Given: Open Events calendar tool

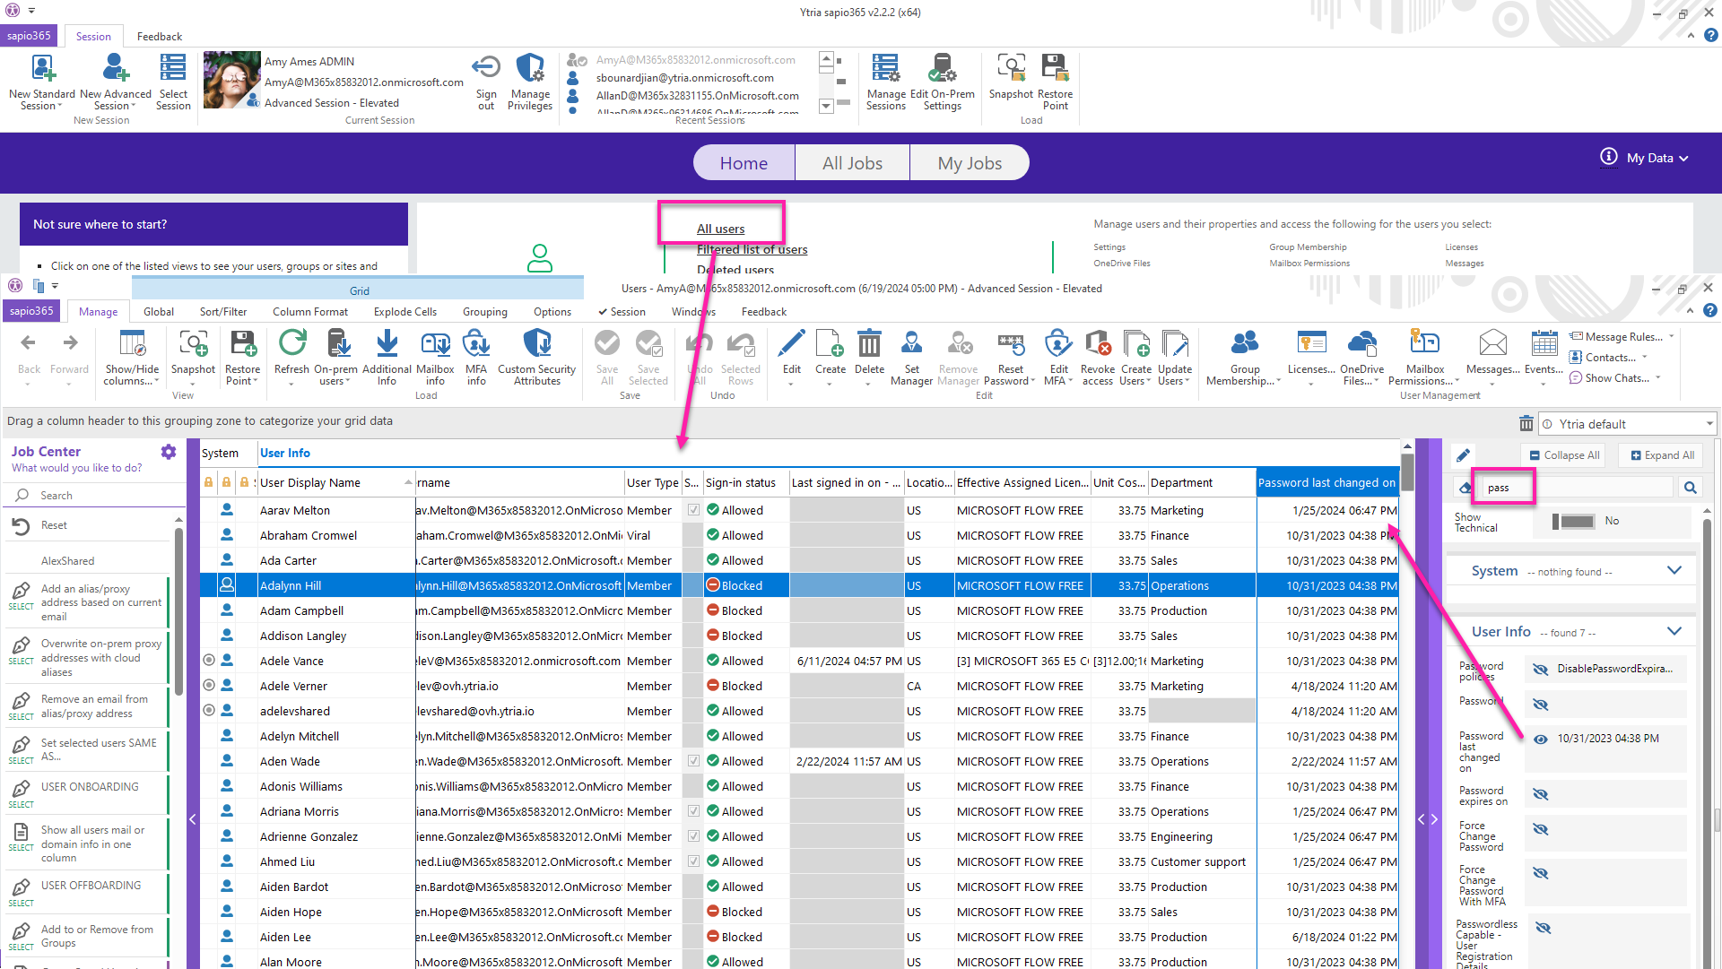Looking at the screenshot, I should 1544,358.
